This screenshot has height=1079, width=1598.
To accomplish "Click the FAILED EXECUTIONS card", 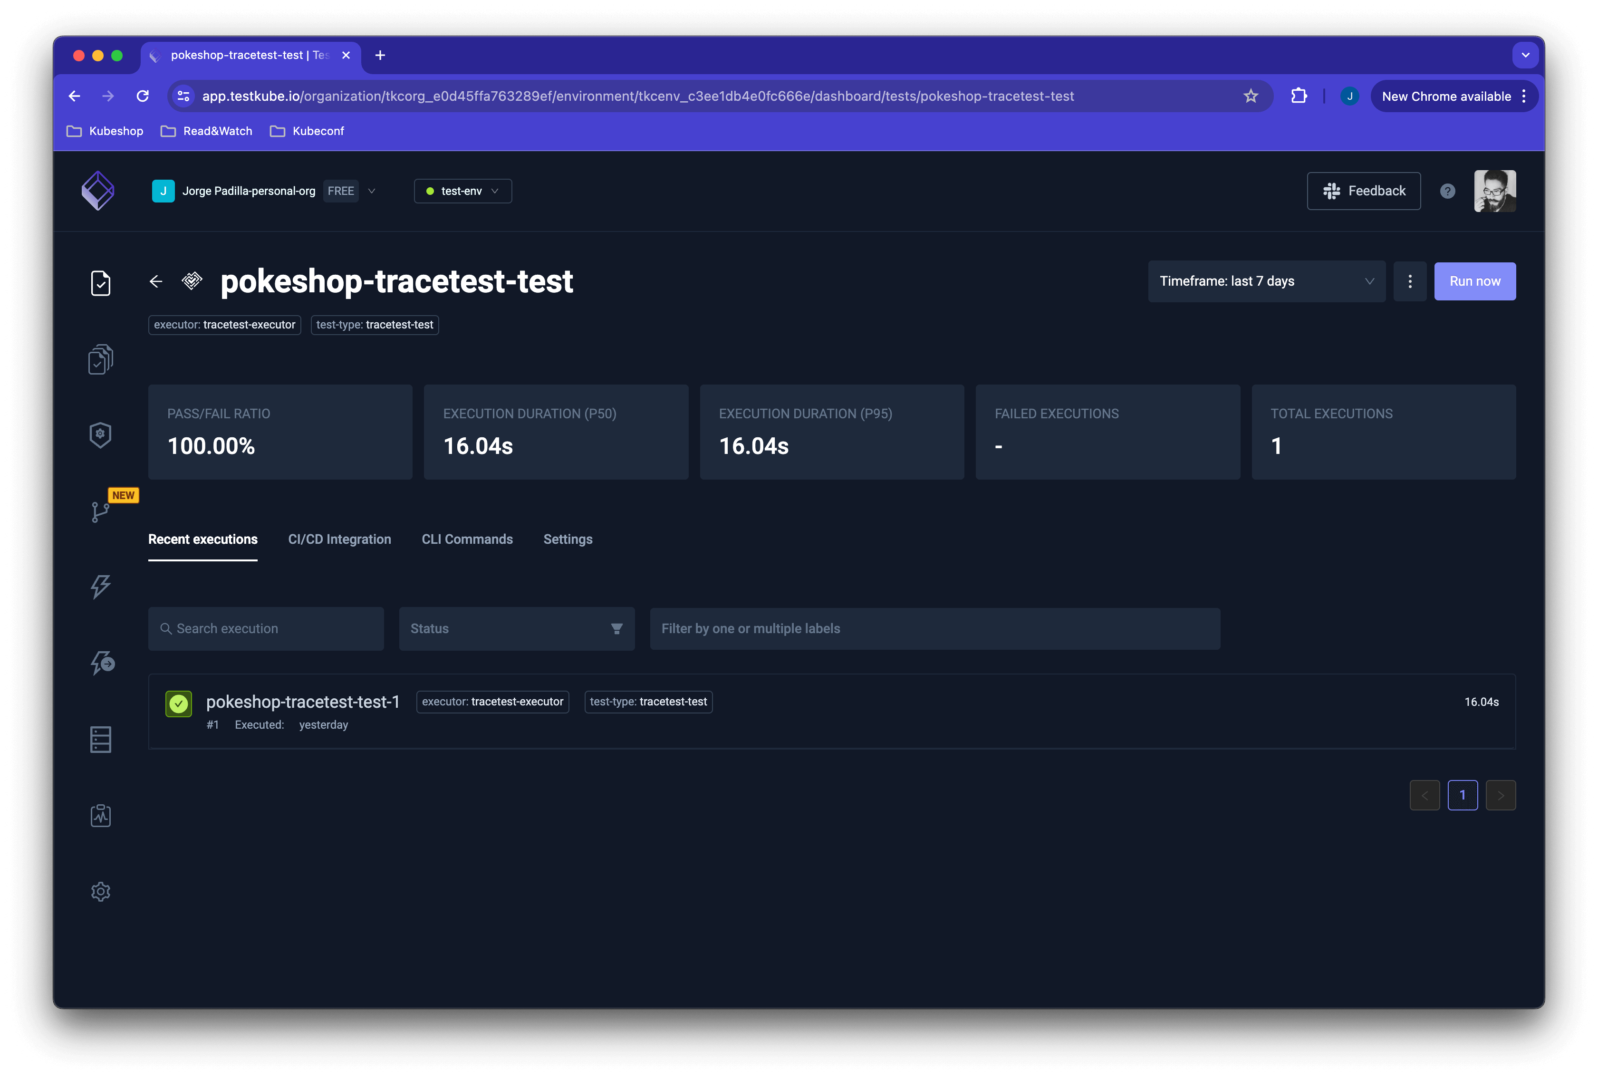I will click(x=1108, y=432).
